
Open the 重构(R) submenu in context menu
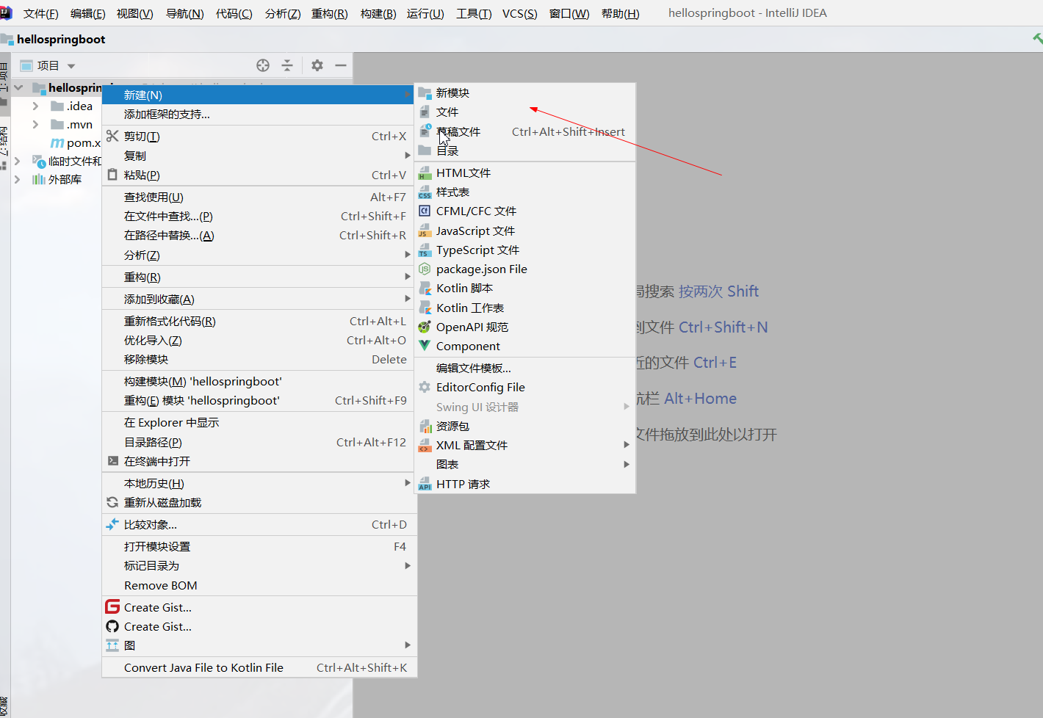pyautogui.click(x=259, y=277)
